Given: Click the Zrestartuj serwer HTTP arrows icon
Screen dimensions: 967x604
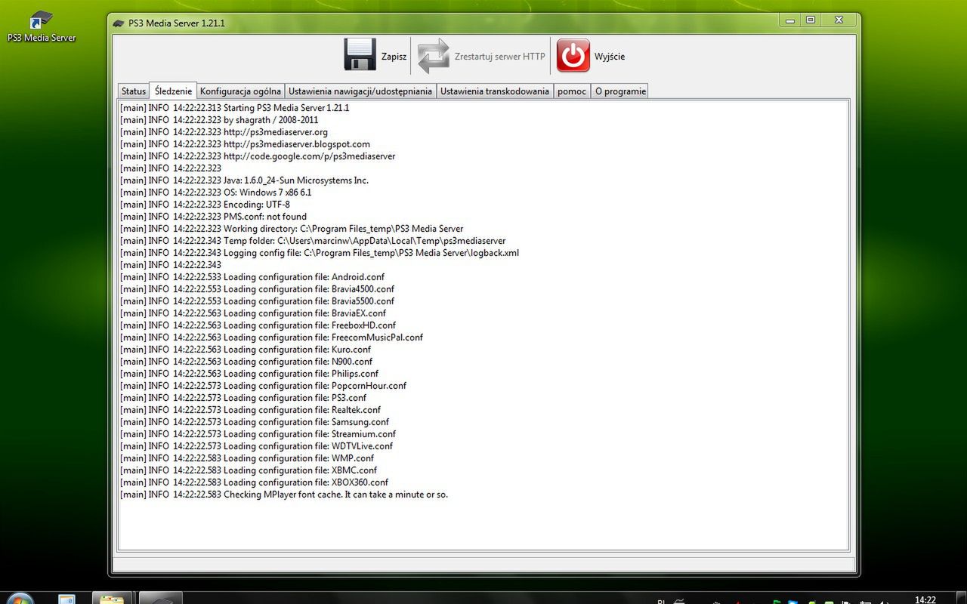Looking at the screenshot, I should click(433, 56).
